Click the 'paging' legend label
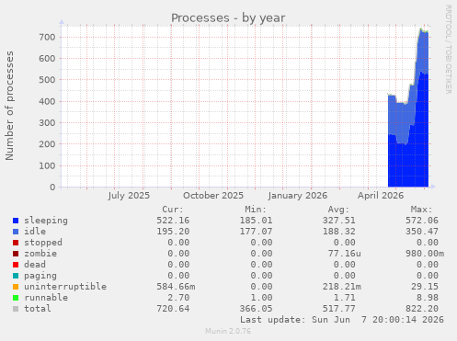The image size is (457, 341). click(40, 276)
